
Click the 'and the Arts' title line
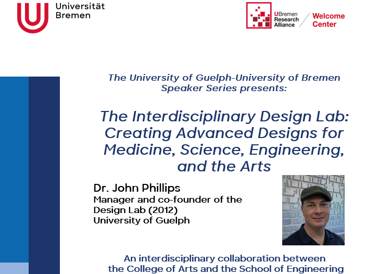click(224, 166)
